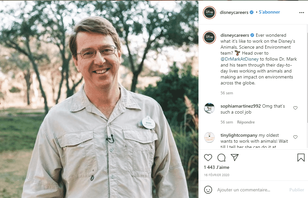308x198 pixels.
Task: Open tinylightcompany's profile avatar
Action: point(209,137)
